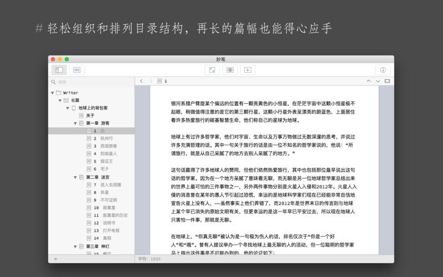
Task: Collapse 地球上的背包客 book node
Action: click(x=68, y=108)
